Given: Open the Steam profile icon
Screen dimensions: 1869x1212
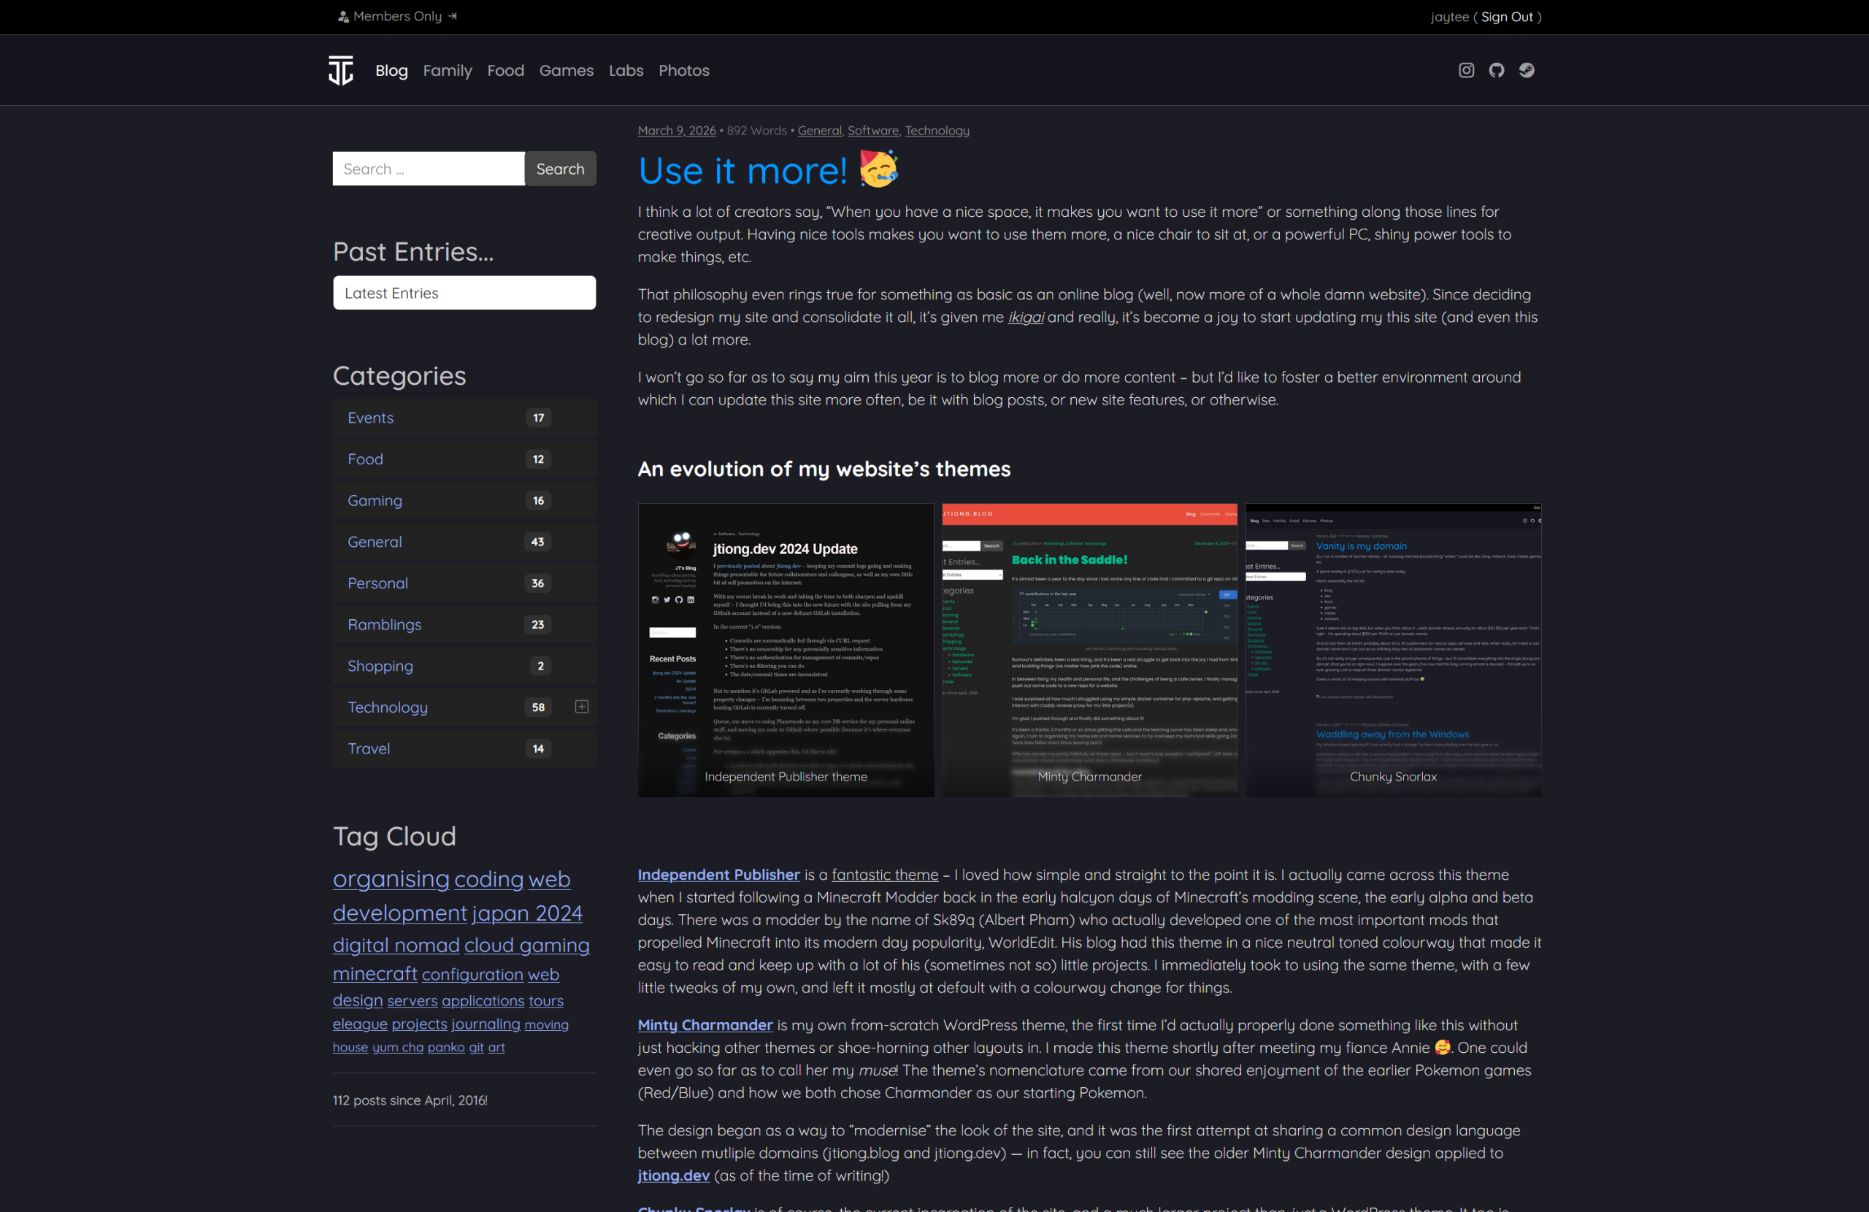Looking at the screenshot, I should pyautogui.click(x=1526, y=71).
